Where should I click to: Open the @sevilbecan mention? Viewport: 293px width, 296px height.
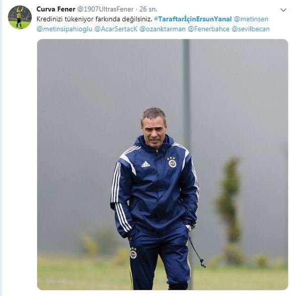click(x=250, y=29)
